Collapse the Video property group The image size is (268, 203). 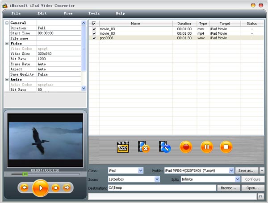[x=7, y=44]
